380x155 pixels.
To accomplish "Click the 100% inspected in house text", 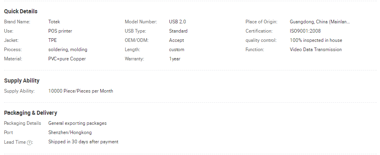I will [x=316, y=40].
